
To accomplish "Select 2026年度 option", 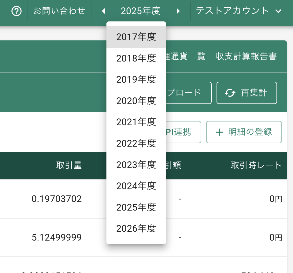I will [x=136, y=229].
